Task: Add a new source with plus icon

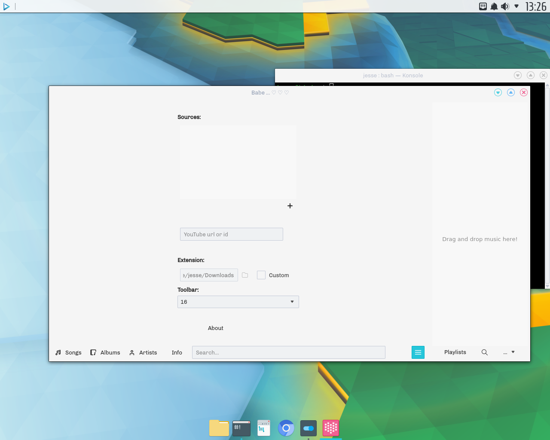Action: click(290, 206)
